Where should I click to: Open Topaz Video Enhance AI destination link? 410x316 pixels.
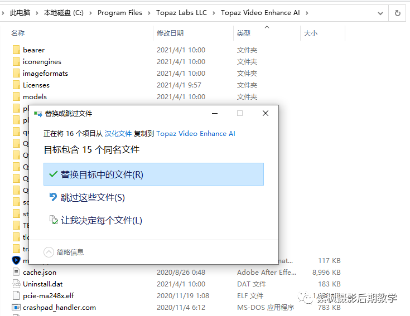196,134
